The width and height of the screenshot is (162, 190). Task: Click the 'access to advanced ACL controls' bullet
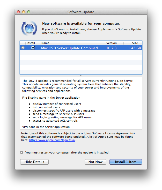click(55, 121)
